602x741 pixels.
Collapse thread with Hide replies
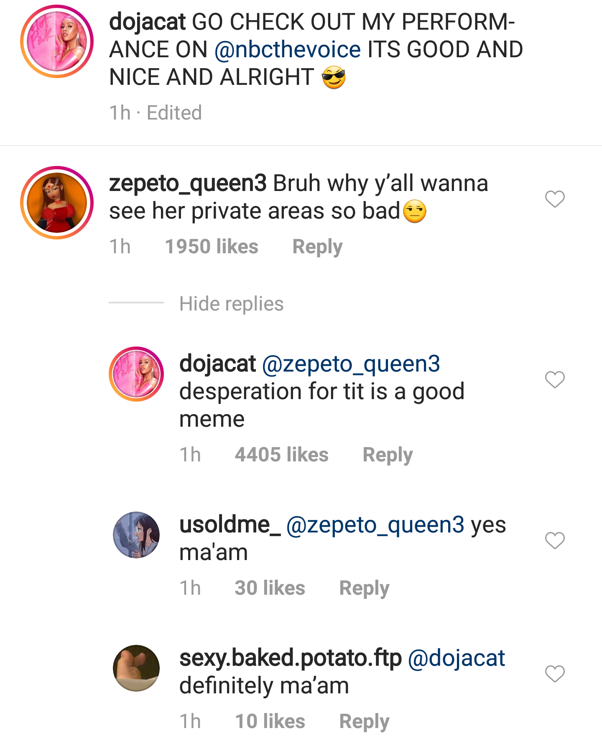coord(231,304)
